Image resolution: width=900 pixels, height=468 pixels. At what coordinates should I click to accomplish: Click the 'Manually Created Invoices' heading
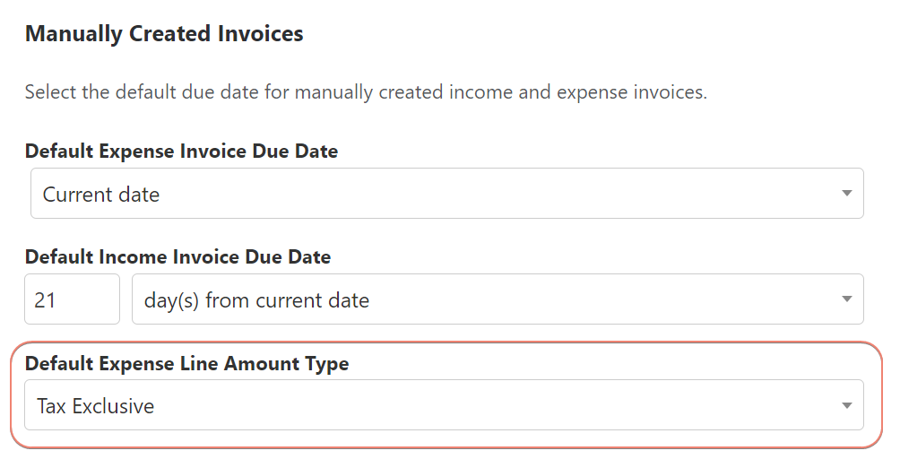coord(164,34)
